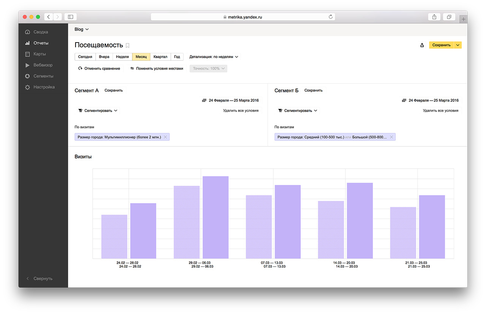Image resolution: width=486 pixels, height=314 pixels.
Task: Click Отменить сравнение button
Action: 99,69
